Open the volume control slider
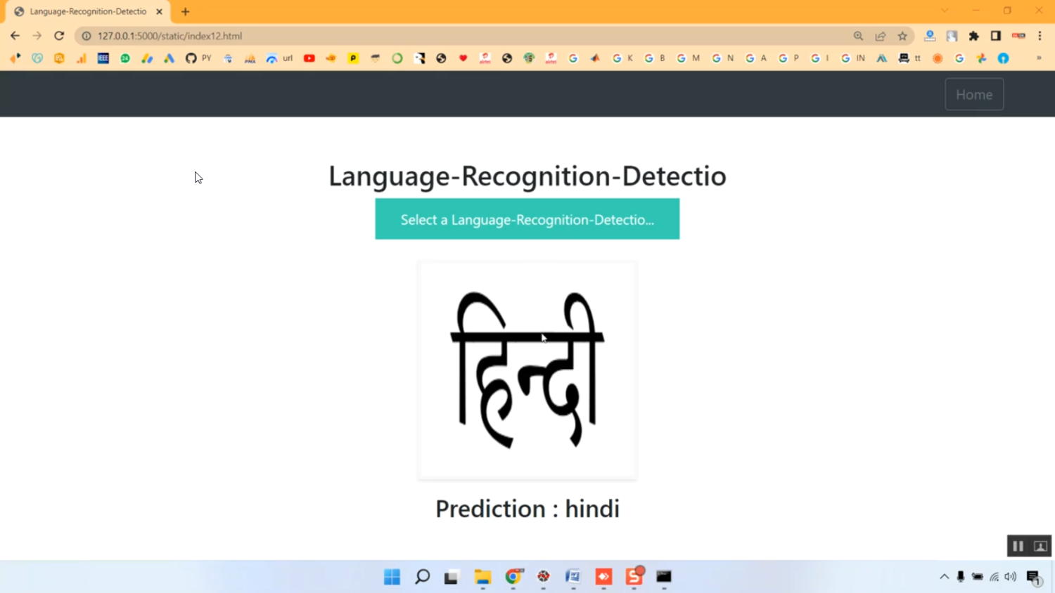 pos(1011,577)
